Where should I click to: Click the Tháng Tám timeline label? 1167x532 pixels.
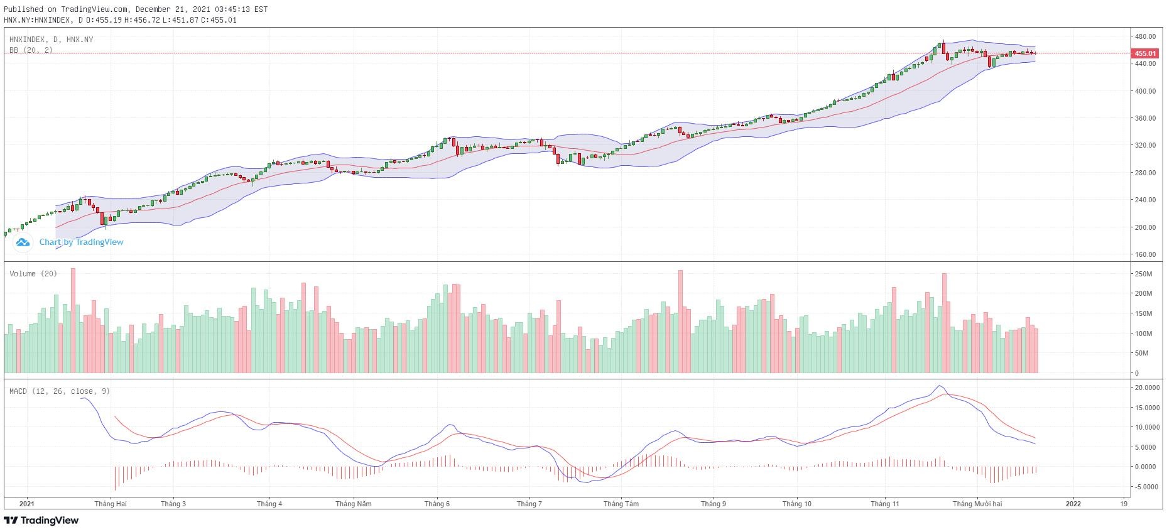tap(621, 504)
